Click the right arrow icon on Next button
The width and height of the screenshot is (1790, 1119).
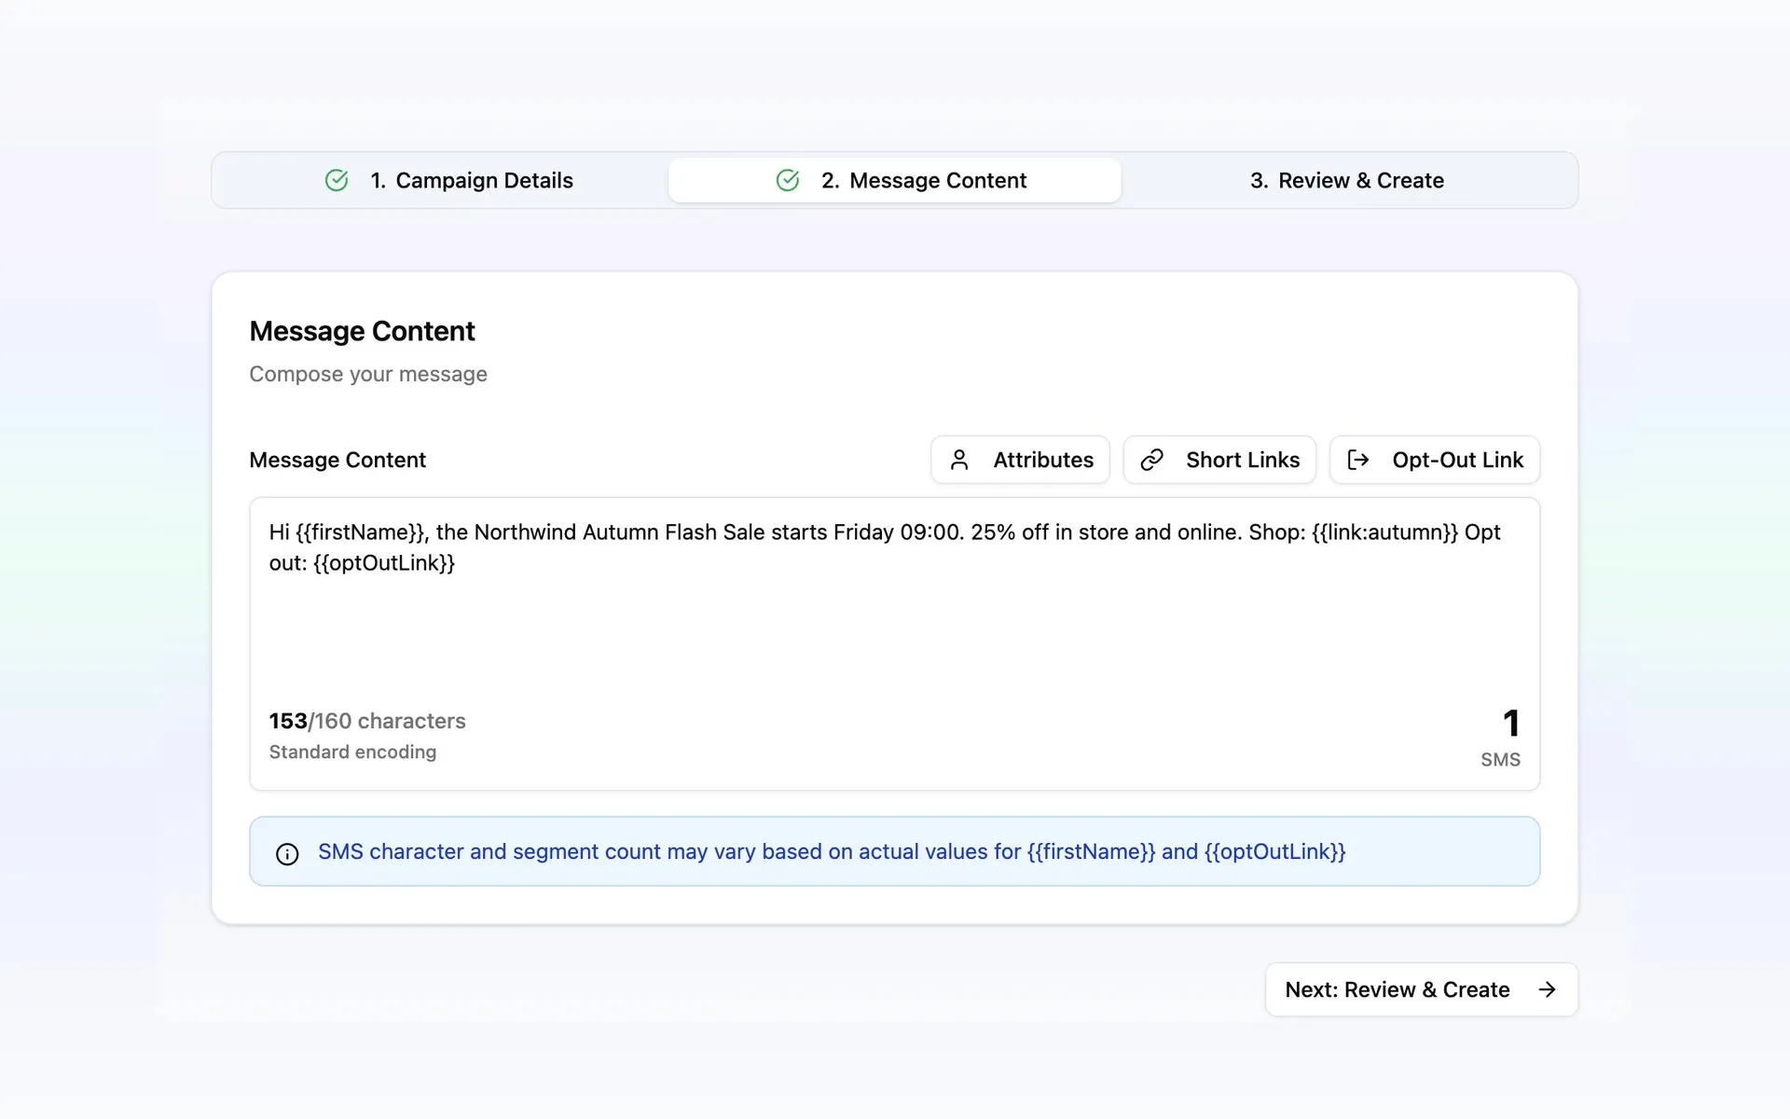pos(1548,989)
